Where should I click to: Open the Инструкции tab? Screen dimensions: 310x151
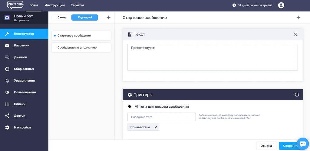[x=54, y=5]
